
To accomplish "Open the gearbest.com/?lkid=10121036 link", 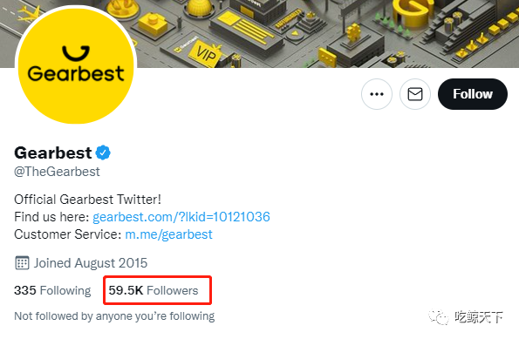I will pyautogui.click(x=181, y=217).
